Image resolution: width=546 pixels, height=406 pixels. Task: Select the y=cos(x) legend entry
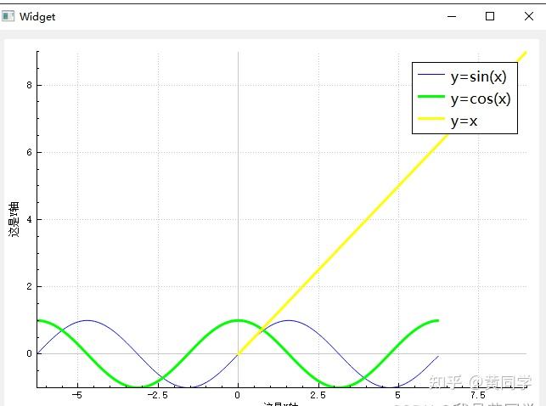pyautogui.click(x=464, y=99)
